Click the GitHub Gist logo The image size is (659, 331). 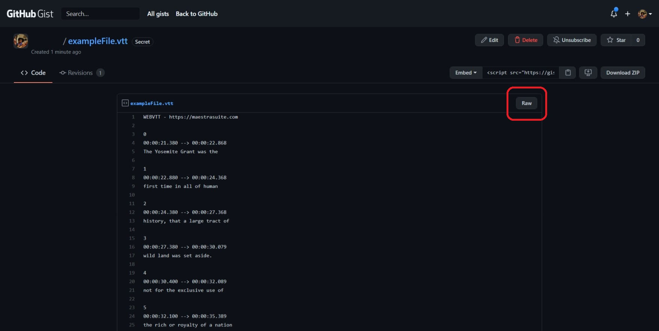pyautogui.click(x=30, y=14)
